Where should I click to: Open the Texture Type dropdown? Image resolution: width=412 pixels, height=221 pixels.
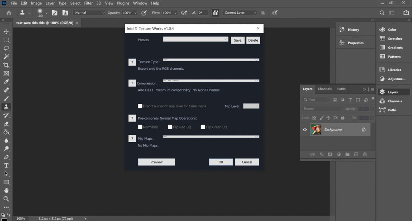211,59
